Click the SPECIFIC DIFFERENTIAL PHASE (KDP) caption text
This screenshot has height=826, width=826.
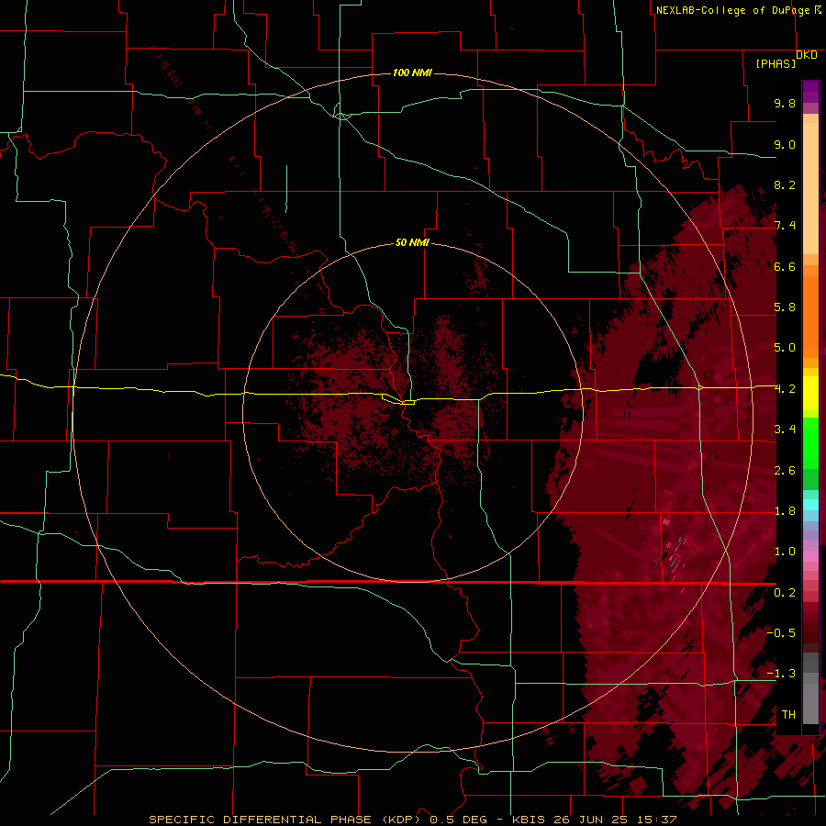285,820
